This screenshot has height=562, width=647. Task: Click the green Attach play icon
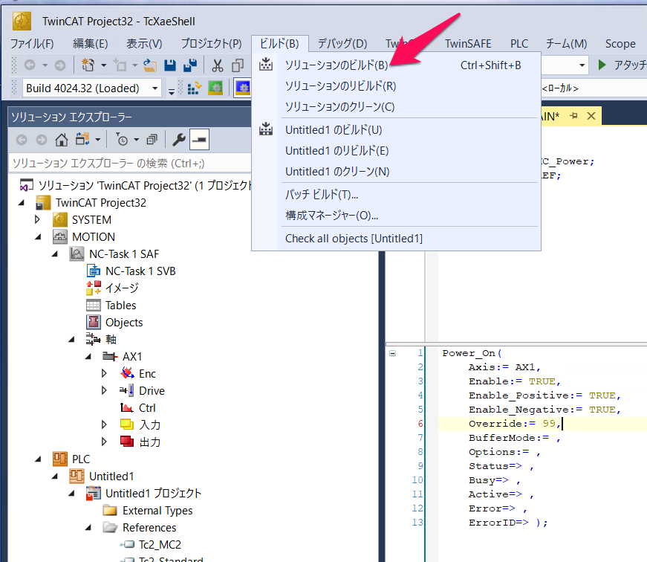pos(602,65)
